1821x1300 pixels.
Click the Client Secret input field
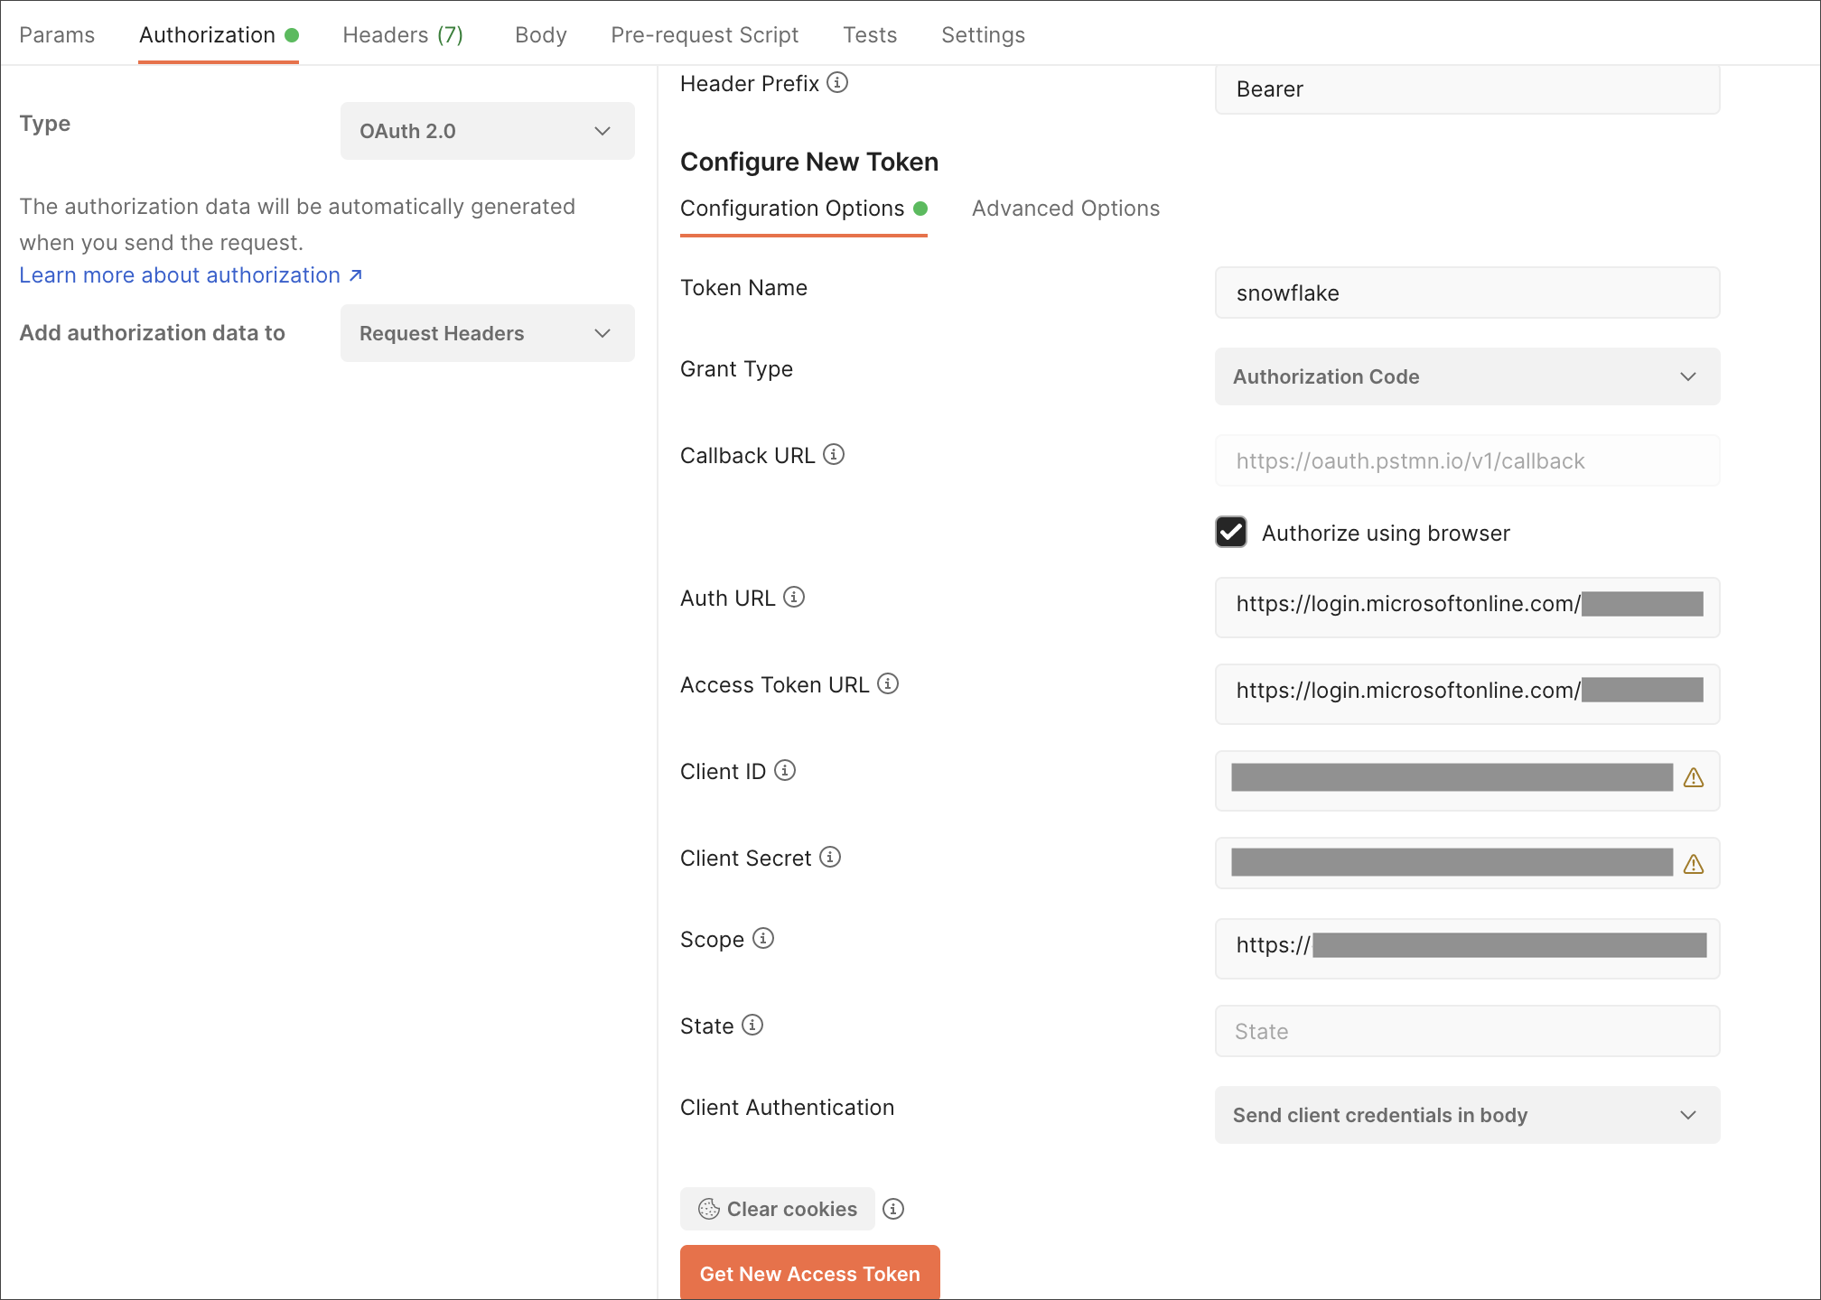[x=1455, y=864]
